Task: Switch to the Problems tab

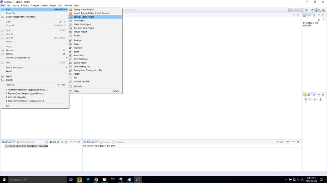Action: [118, 142]
